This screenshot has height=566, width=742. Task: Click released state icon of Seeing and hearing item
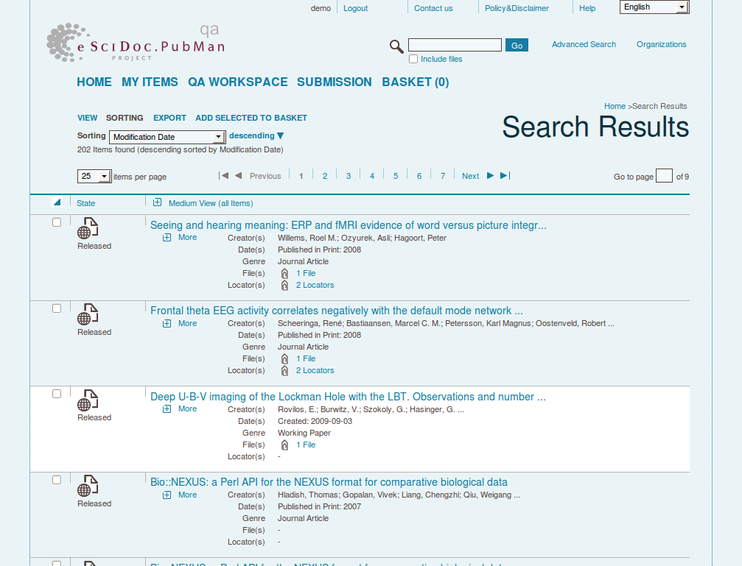(88, 229)
